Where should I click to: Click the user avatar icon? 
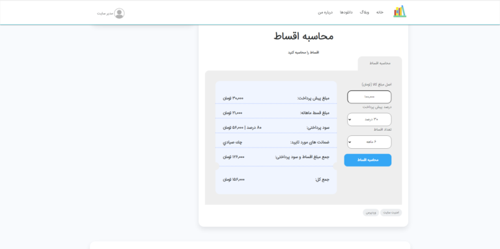pyautogui.click(x=119, y=14)
